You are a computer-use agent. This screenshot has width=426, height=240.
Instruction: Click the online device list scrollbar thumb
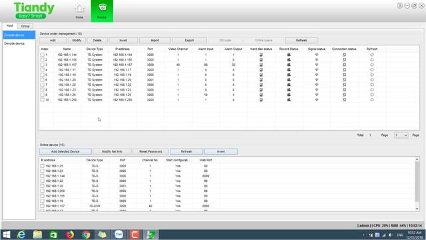tap(417, 182)
